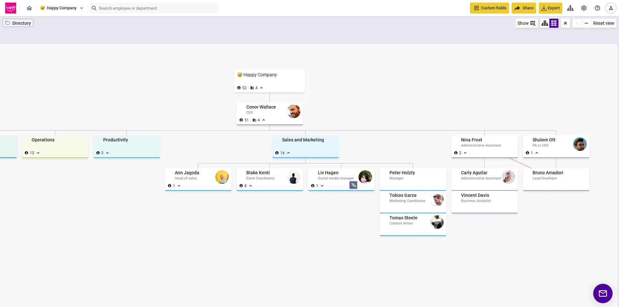Open the purple mail chat bubble

click(x=603, y=293)
